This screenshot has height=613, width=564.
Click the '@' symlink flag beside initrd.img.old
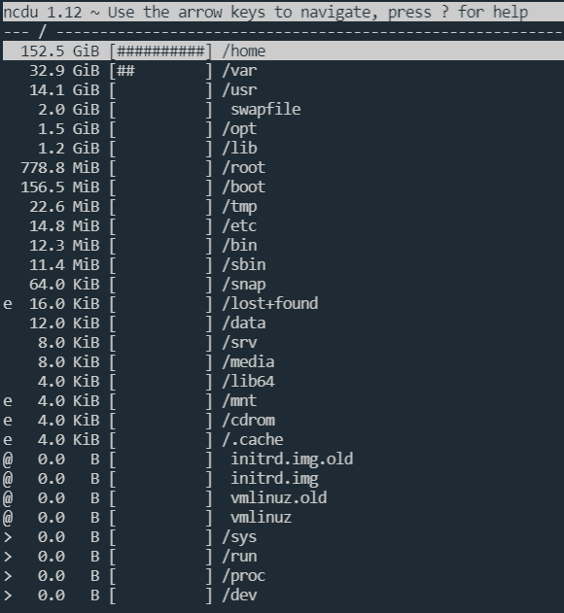pos(8,460)
